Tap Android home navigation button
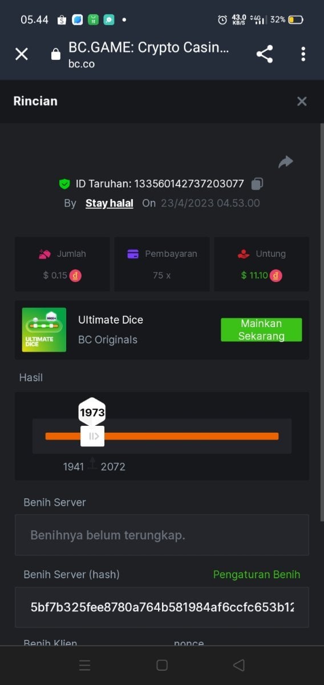The width and height of the screenshot is (324, 685). [x=162, y=665]
